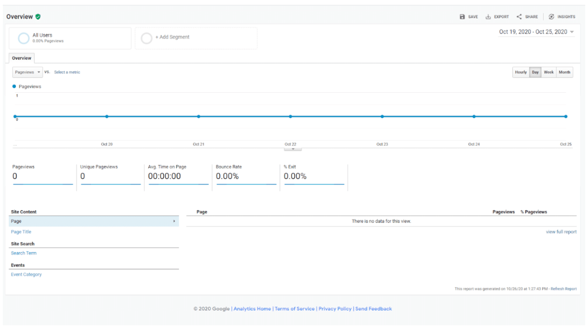Open the Insights icon

point(552,17)
